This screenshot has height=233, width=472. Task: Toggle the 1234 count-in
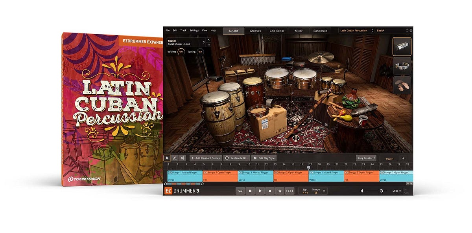tap(289, 191)
